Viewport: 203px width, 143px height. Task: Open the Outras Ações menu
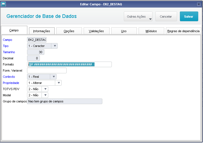click(x=138, y=17)
